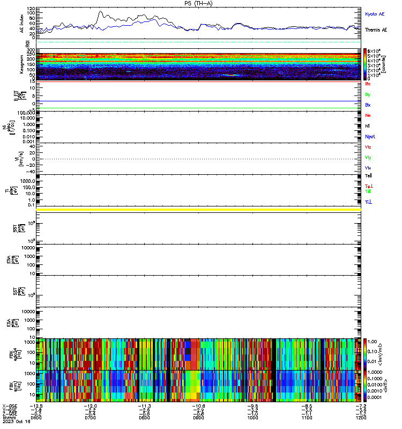Screen dimensions: 402x429
Task: Select the green "By" legend label
Action: pyautogui.click(x=368, y=95)
